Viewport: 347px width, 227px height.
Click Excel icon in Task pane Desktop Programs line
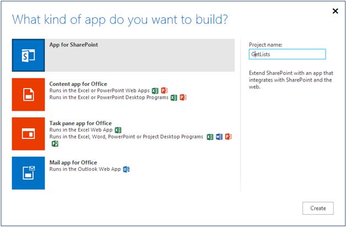point(210,137)
